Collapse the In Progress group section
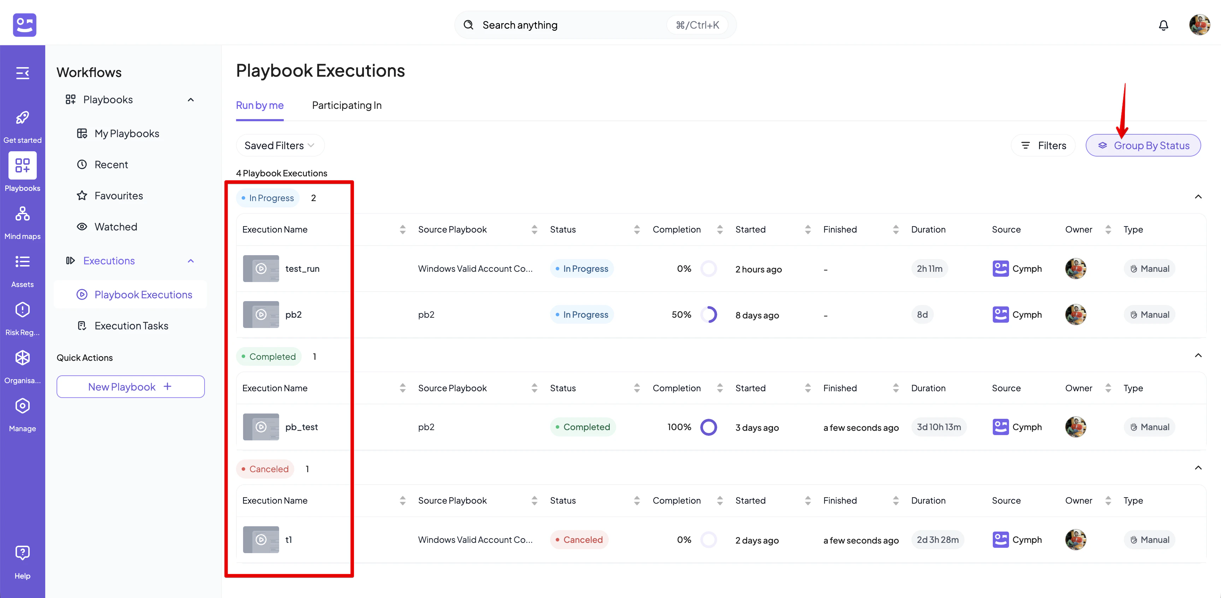 click(x=1199, y=197)
